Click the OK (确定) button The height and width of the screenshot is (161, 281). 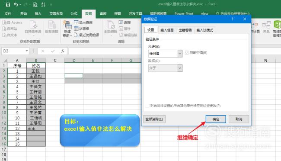coord(216,119)
